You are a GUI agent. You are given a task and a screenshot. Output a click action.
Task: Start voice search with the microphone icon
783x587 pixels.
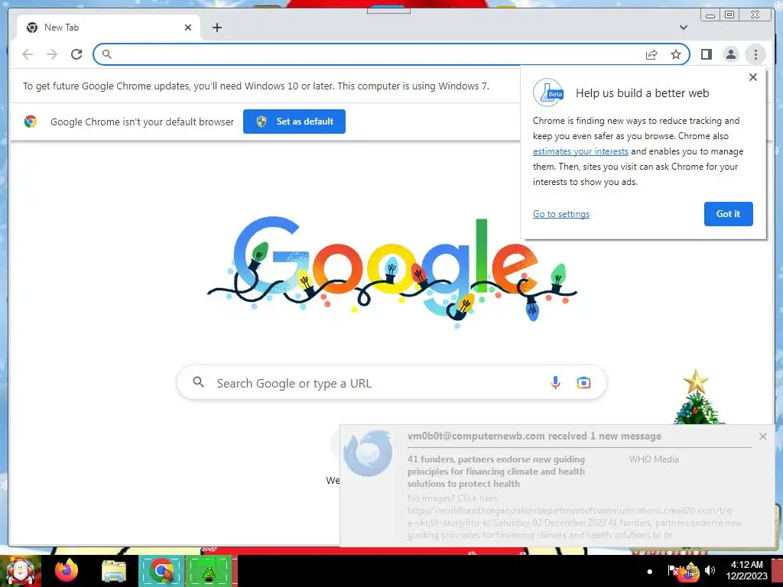click(x=555, y=383)
